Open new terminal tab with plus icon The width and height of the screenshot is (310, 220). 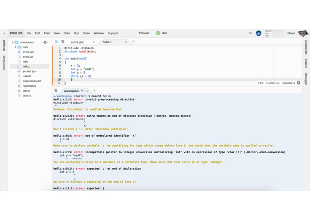[95, 90]
